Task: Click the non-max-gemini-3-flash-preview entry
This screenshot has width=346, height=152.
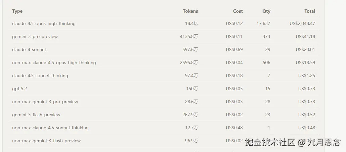Action: (46, 141)
